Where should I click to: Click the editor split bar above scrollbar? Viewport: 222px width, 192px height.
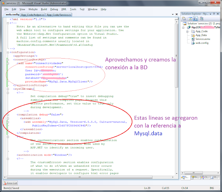coord(177,18)
